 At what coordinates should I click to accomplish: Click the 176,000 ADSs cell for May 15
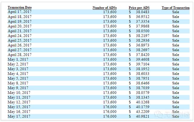[x=110, y=107]
